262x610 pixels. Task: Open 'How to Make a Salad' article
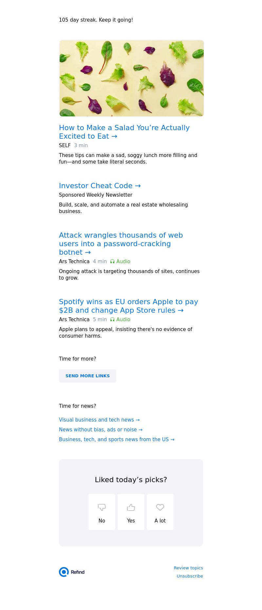coord(124,132)
